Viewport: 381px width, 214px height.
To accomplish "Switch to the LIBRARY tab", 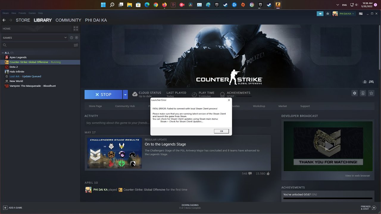I will click(x=43, y=20).
